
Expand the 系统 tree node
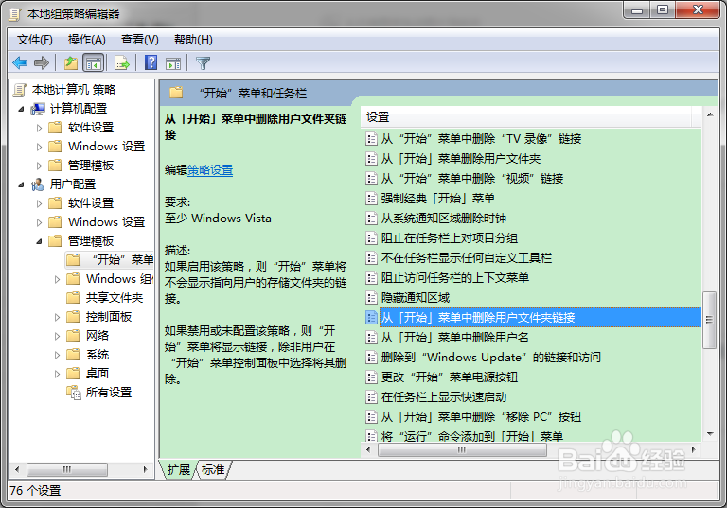pos(57,355)
